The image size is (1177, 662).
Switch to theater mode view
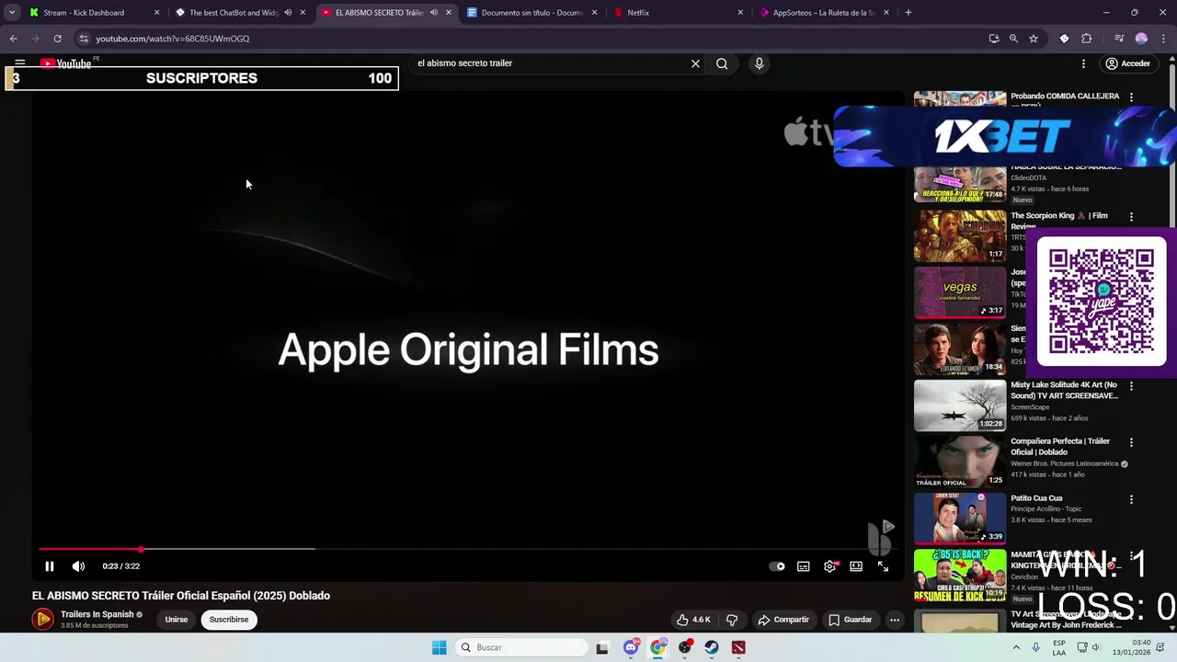coord(856,566)
